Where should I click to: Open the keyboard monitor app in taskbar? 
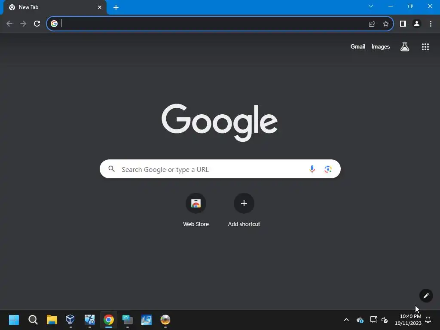point(128,320)
